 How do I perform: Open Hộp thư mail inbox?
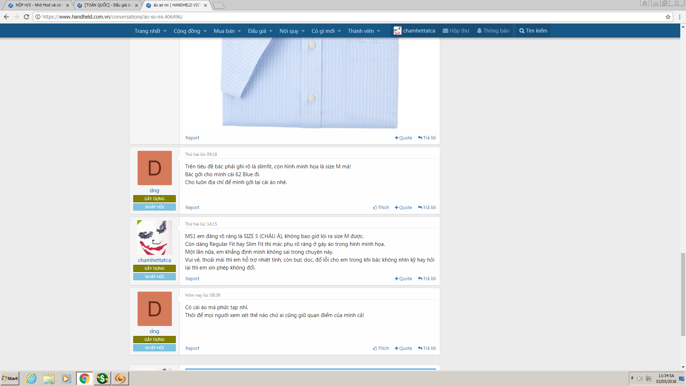(x=456, y=31)
